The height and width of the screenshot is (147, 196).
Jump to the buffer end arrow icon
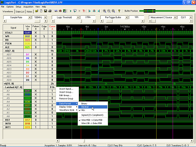tap(98, 11)
